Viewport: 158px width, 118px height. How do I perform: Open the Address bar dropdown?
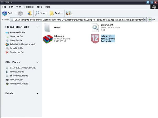pos(145,19)
